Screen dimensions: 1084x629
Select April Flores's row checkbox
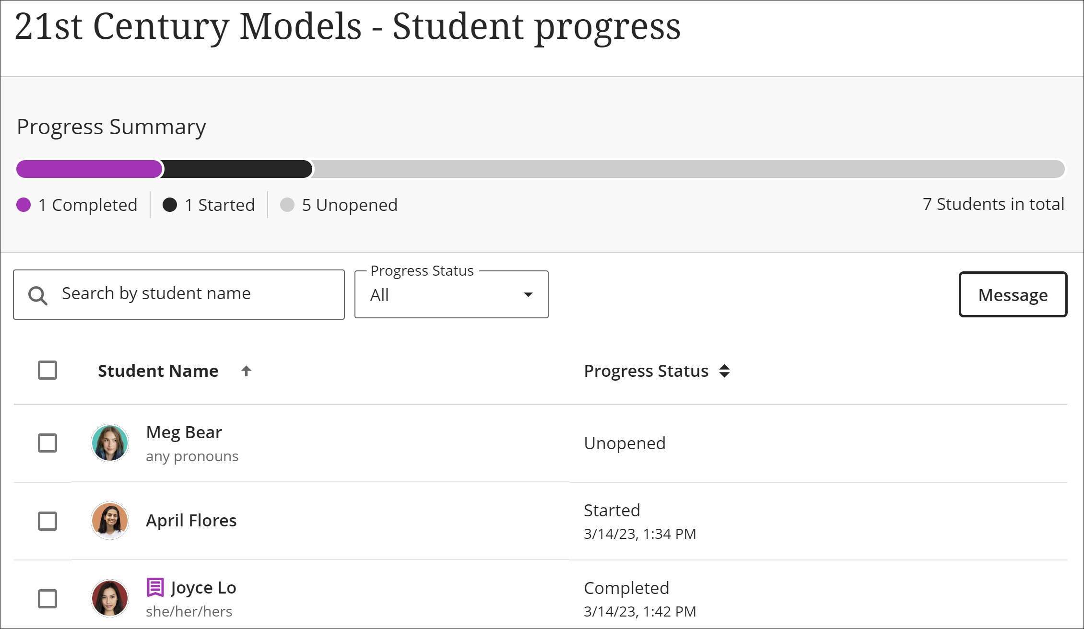coord(47,521)
